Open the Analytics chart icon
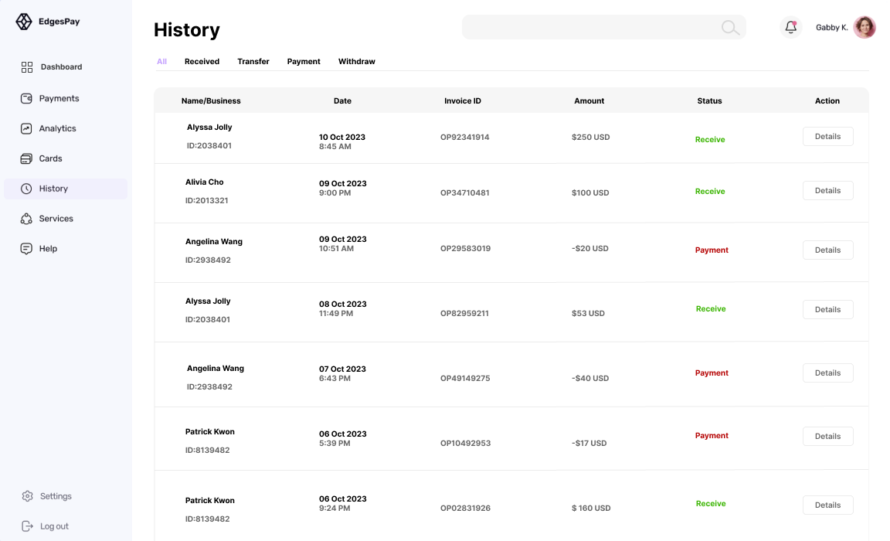 (x=26, y=128)
